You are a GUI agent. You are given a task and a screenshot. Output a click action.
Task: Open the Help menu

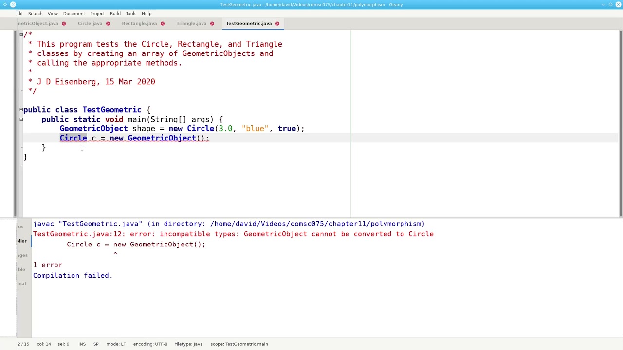147,13
